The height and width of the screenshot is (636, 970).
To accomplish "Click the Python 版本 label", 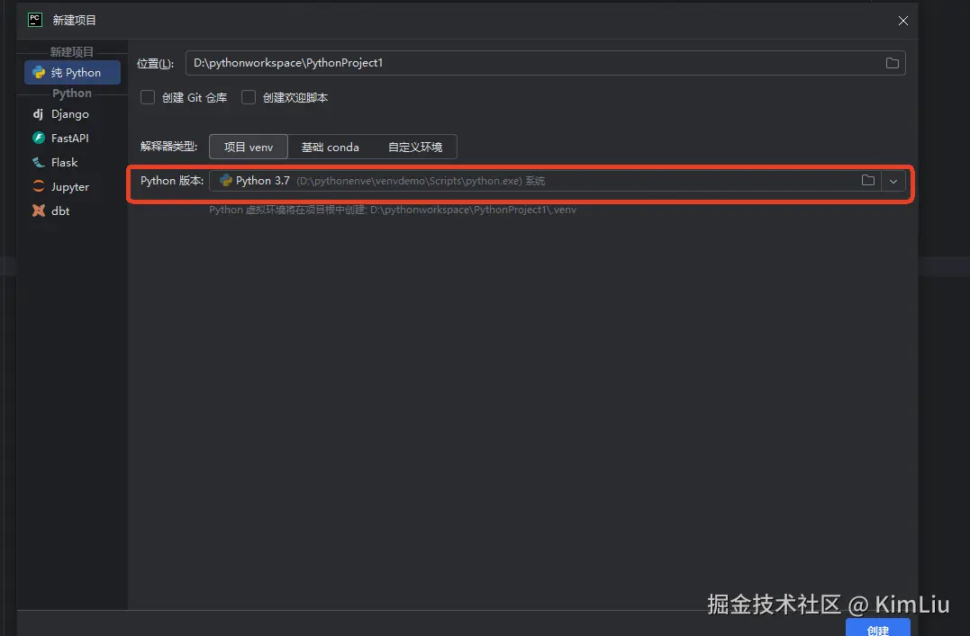I will tap(172, 181).
